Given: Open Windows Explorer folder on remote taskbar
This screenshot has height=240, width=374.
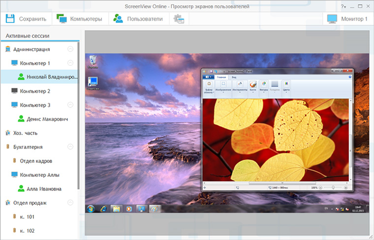Looking at the screenshot, I should pyautogui.click(x=117, y=209).
